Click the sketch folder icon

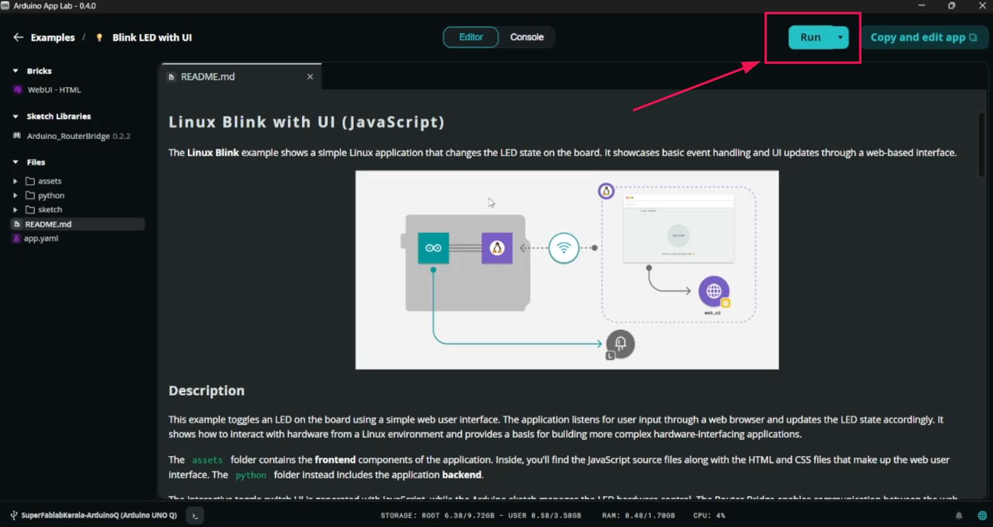click(30, 209)
